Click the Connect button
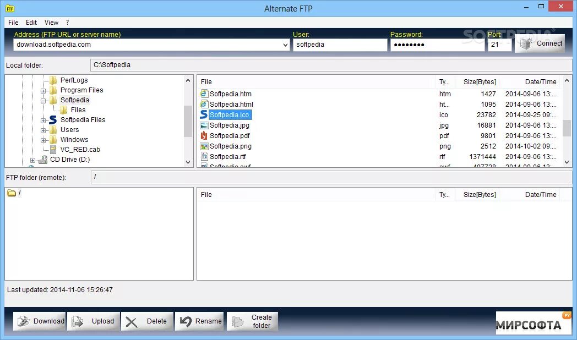The height and width of the screenshot is (340, 577). point(540,43)
